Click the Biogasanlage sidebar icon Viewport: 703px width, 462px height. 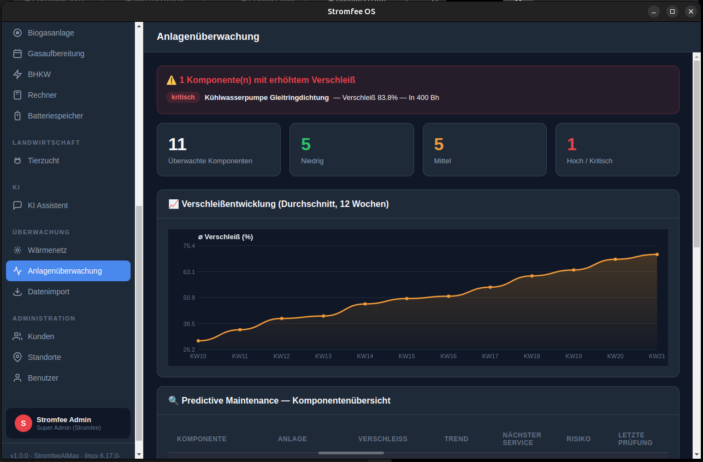[17, 33]
